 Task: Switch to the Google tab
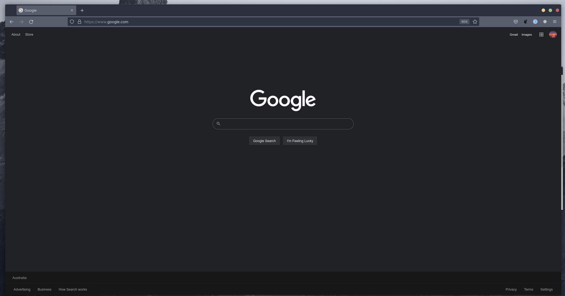tap(41, 10)
